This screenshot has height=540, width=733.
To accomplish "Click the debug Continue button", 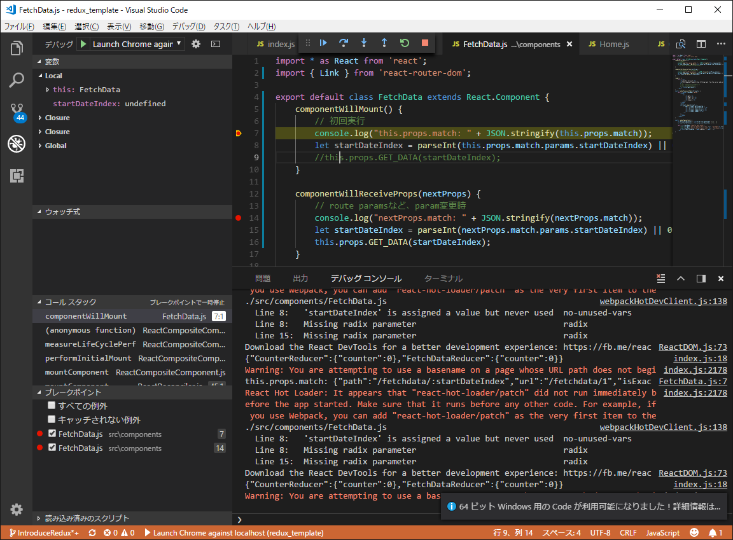I will pyautogui.click(x=323, y=43).
